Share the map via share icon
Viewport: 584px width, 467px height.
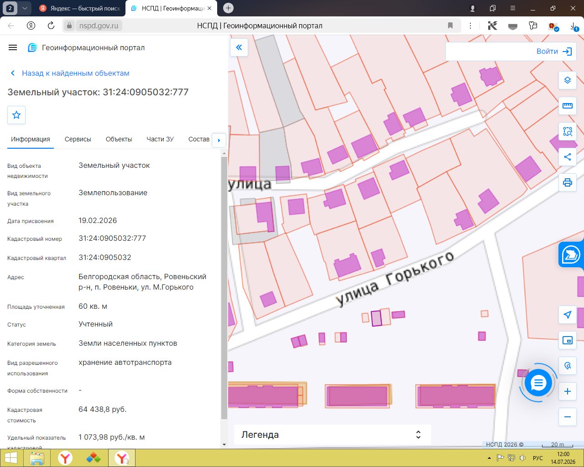tap(568, 157)
